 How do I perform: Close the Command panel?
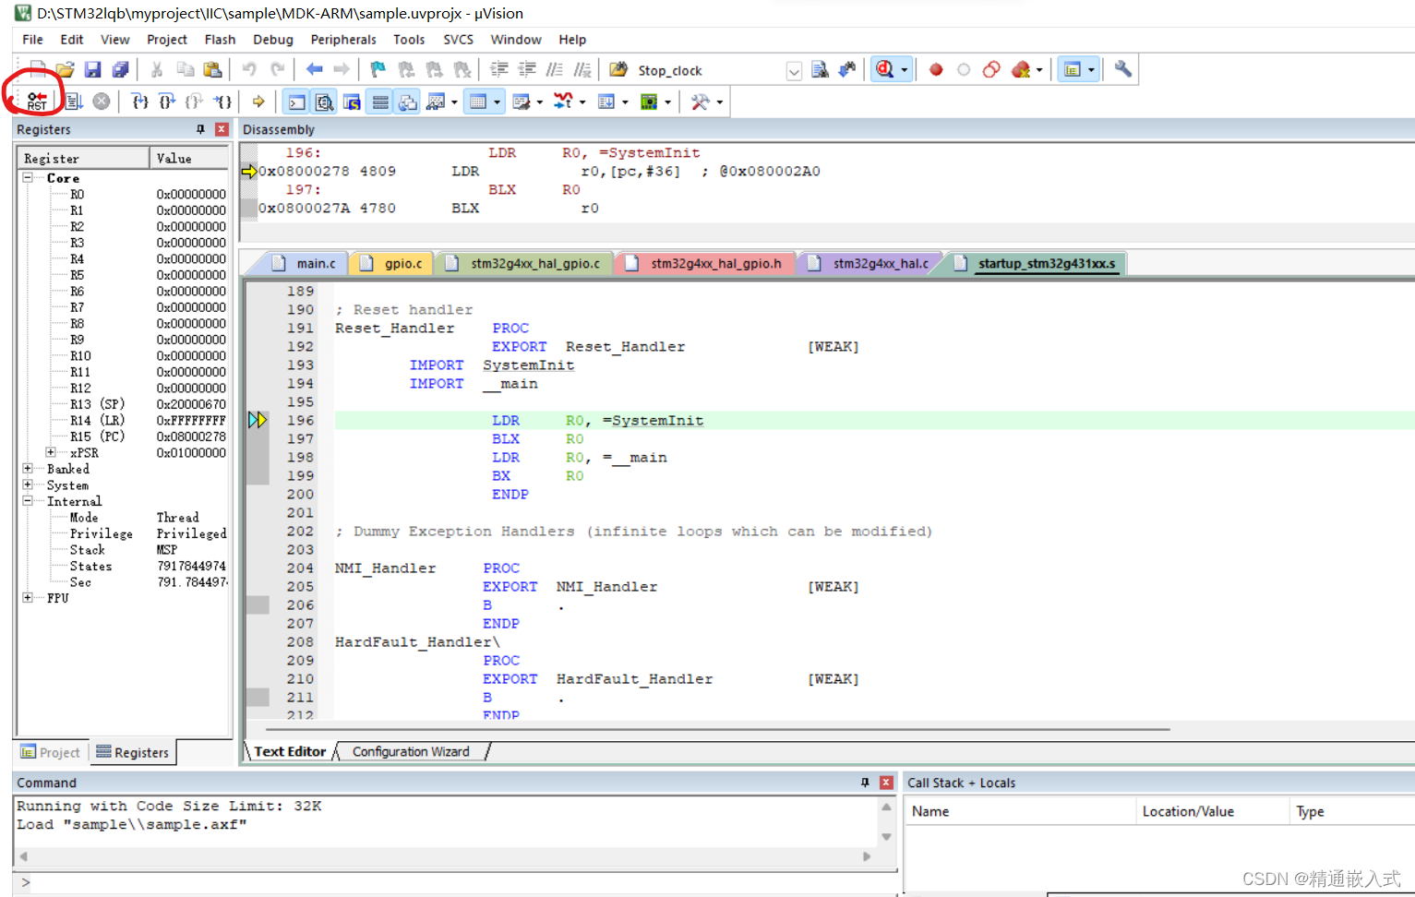point(886,783)
